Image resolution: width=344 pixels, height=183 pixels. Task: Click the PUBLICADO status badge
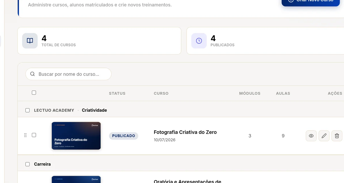pos(124,136)
